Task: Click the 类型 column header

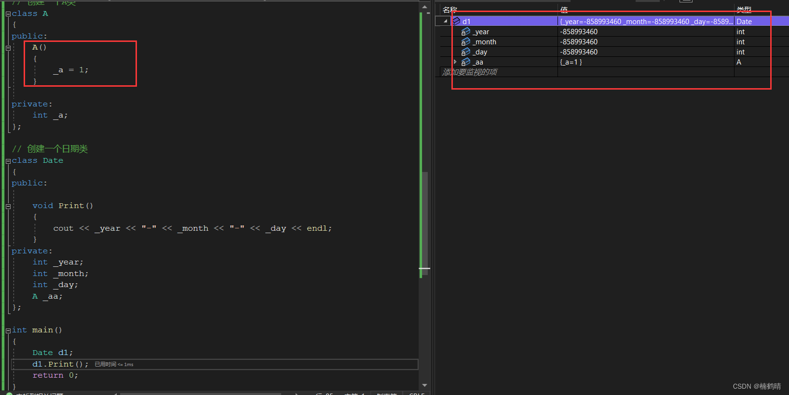Action: click(x=744, y=10)
